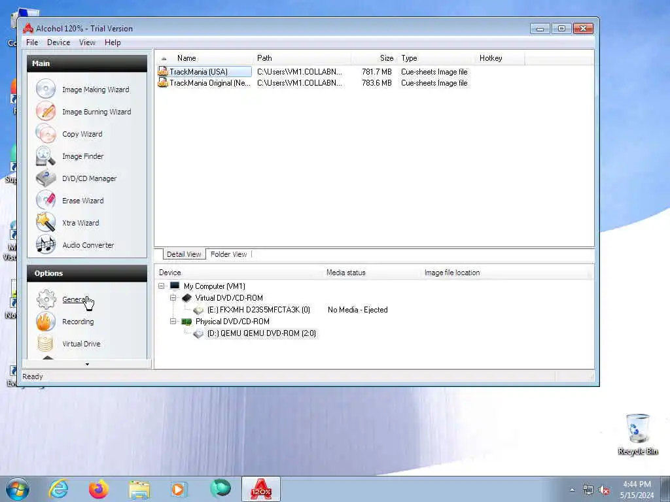Open the Xtra Wizard wand icon
This screenshot has height=502, width=670.
coord(46,222)
